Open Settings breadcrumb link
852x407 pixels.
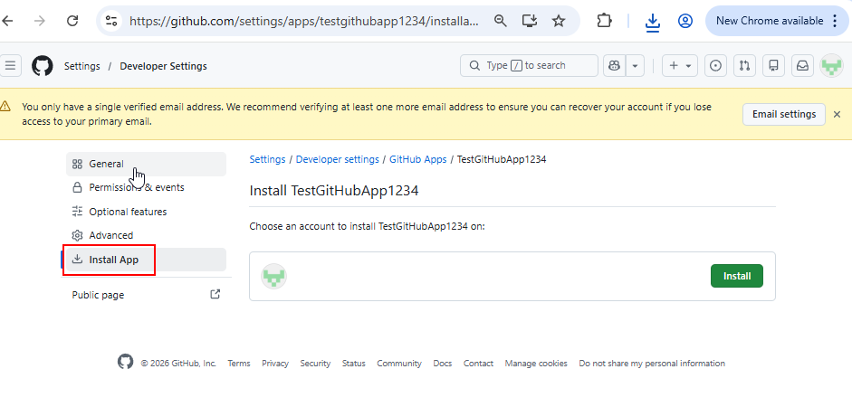(267, 159)
